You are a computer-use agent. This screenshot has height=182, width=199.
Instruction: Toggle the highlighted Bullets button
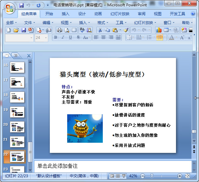(160, 37)
